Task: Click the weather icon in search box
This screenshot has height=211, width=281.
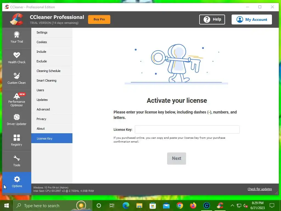Action: 81,205
